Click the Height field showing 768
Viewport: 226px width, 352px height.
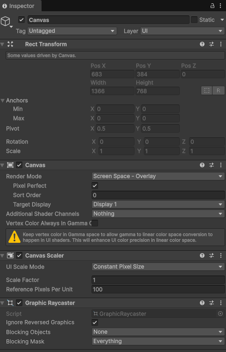pyautogui.click(x=157, y=91)
